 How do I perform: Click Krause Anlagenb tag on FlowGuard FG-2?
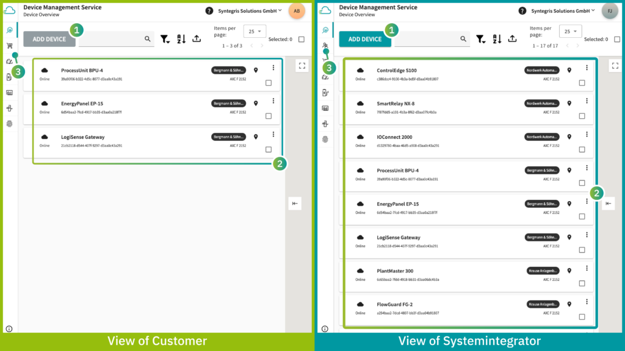pyautogui.click(x=543, y=305)
